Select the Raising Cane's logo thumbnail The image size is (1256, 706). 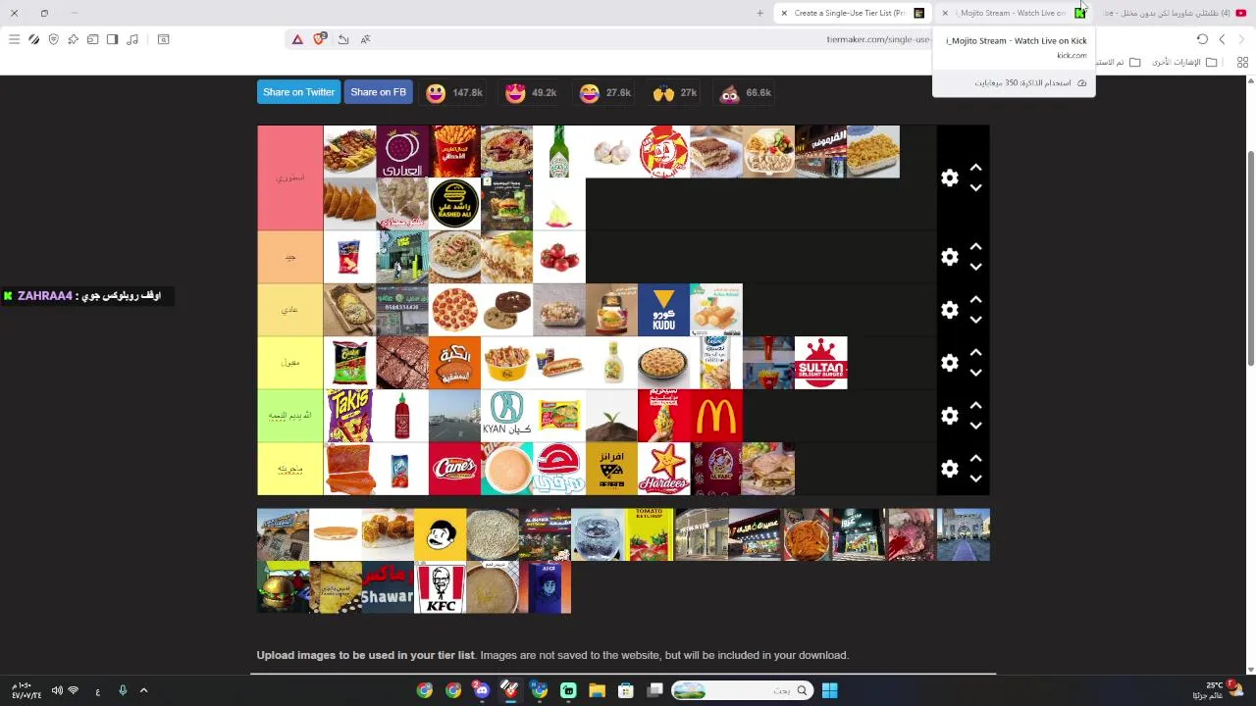[x=454, y=469]
